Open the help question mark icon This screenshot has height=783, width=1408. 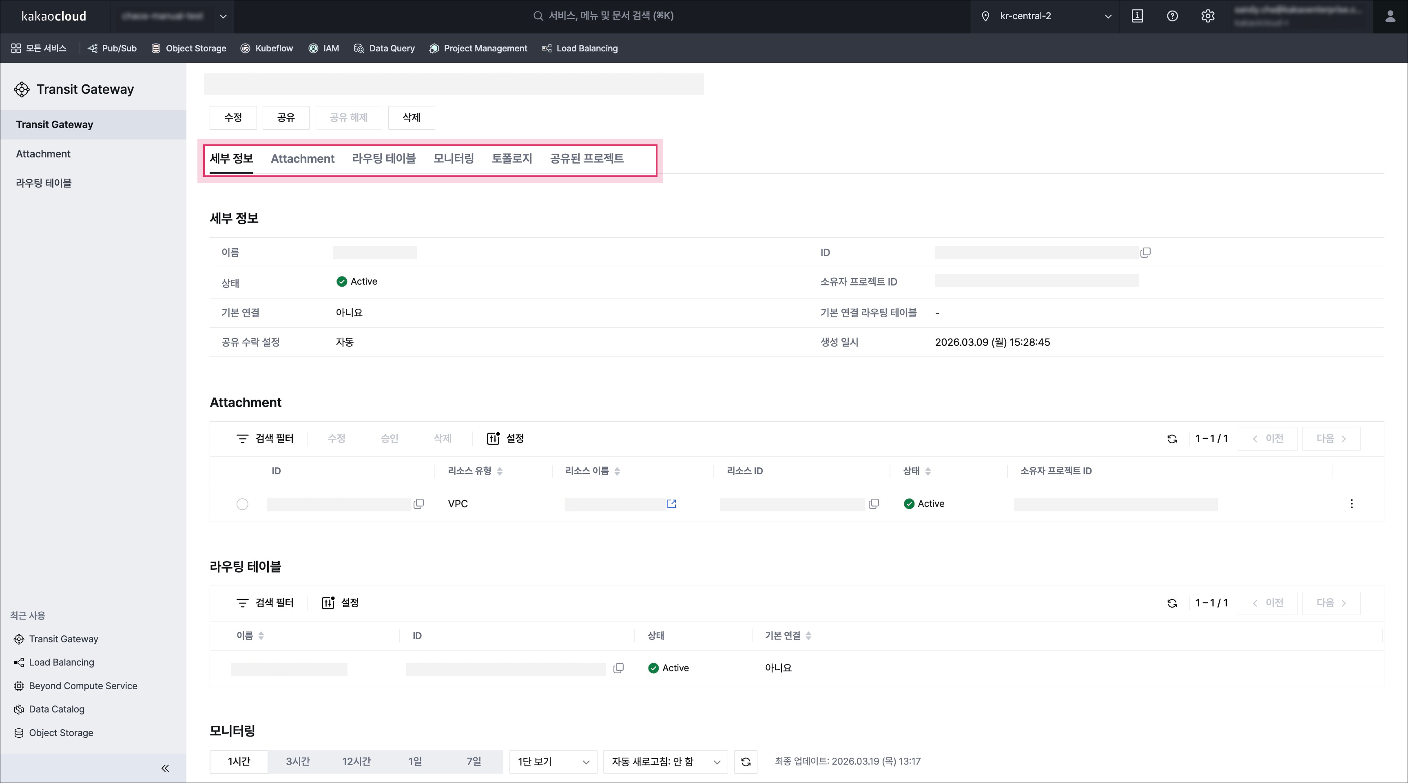[x=1172, y=16]
